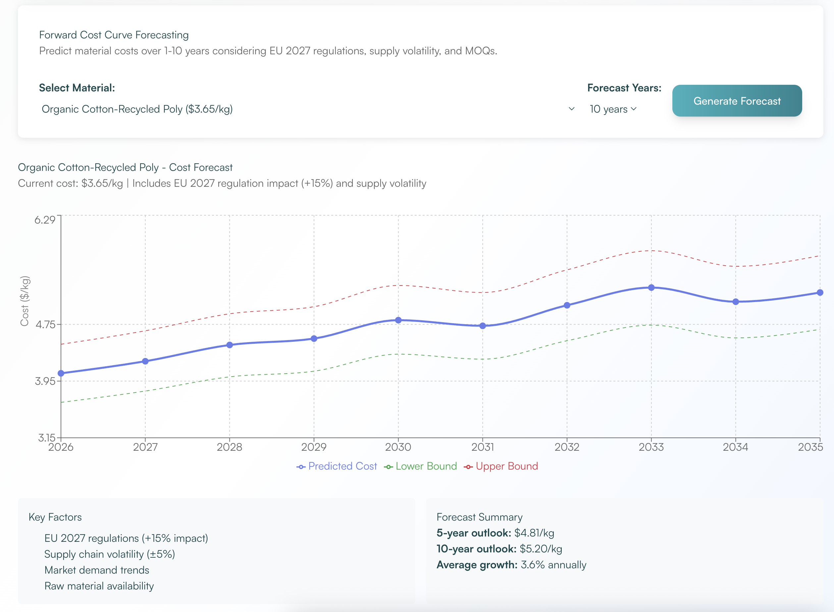Click the Generate Forecast button

tap(737, 101)
